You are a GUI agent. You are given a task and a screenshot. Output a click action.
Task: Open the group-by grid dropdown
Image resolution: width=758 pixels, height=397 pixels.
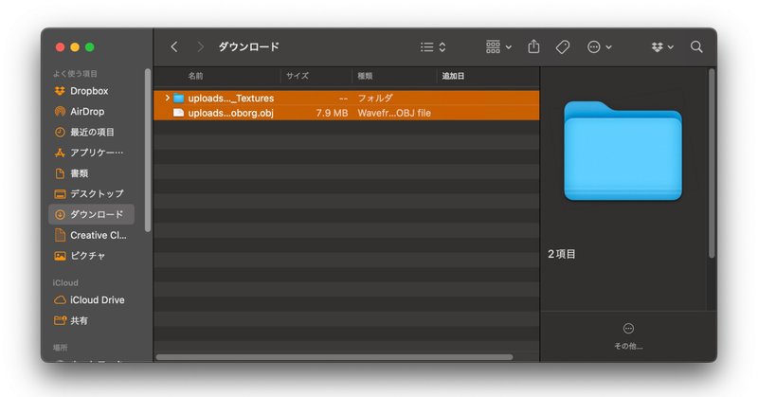[x=498, y=47]
